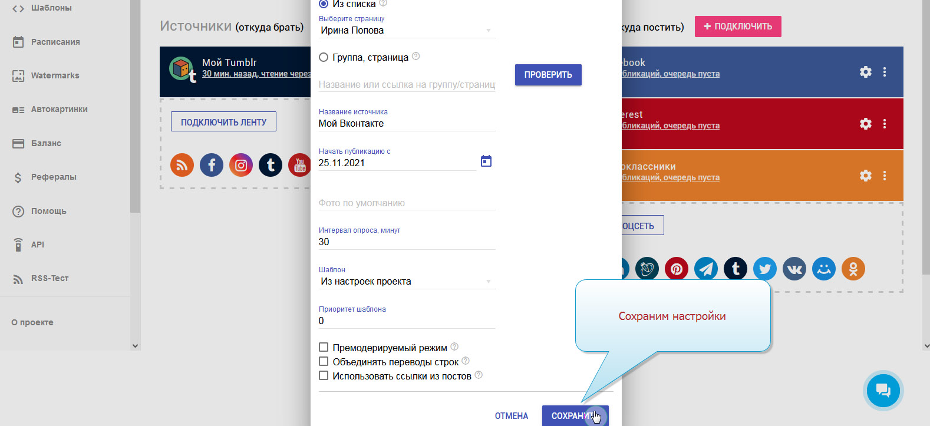The width and height of the screenshot is (930, 426).
Task: Click the Instagram source icon
Action: click(x=241, y=165)
